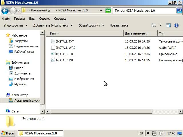Show hidden tray icons arrow

coord(148,133)
